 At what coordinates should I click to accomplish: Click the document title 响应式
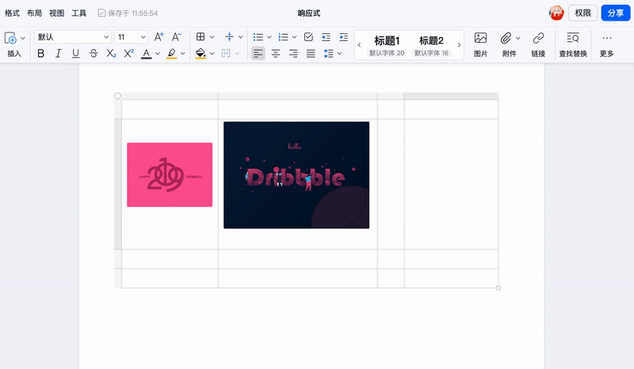pos(309,13)
